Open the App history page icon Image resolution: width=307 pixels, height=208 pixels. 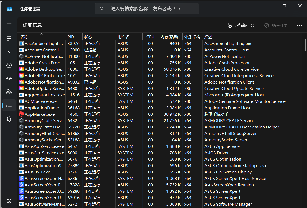click(9, 65)
